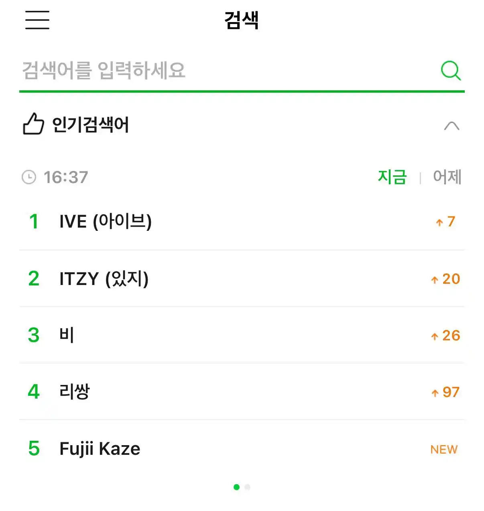Switch to the 어제 ranking tab
484x511 pixels.
coord(447,177)
